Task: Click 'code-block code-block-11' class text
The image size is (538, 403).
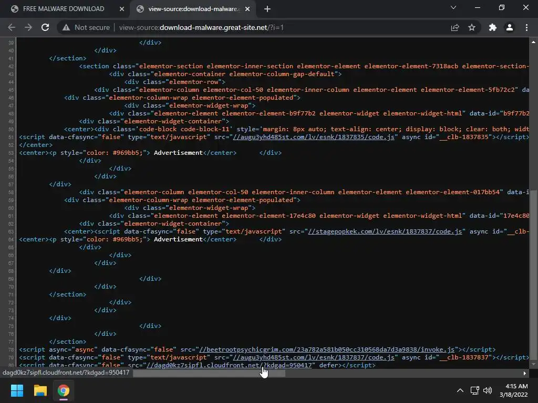Action: coord(184,129)
